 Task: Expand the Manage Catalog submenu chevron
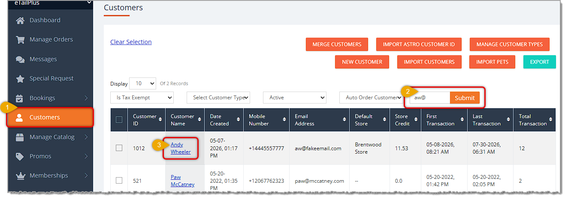[x=86, y=137]
